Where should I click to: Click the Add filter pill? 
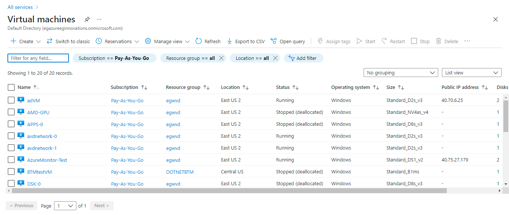pyautogui.click(x=303, y=58)
